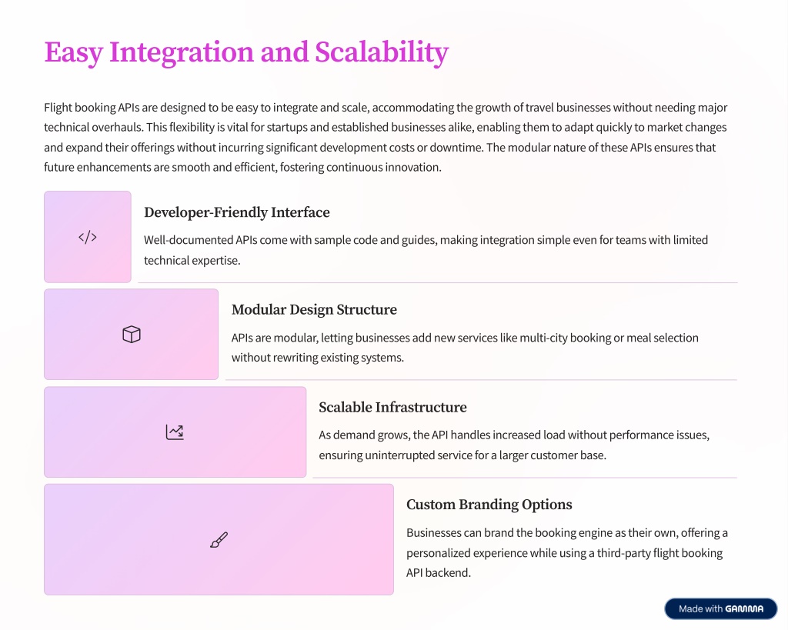Viewport: 788px width, 630px height.
Task: Click the demand grows description text
Action: (x=514, y=445)
